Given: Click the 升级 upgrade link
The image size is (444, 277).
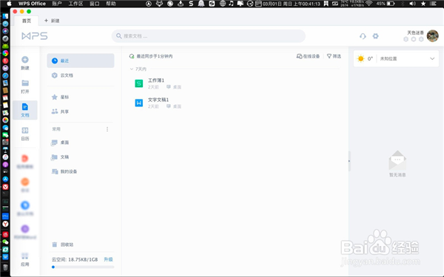Looking at the screenshot, I should pyautogui.click(x=109, y=259).
